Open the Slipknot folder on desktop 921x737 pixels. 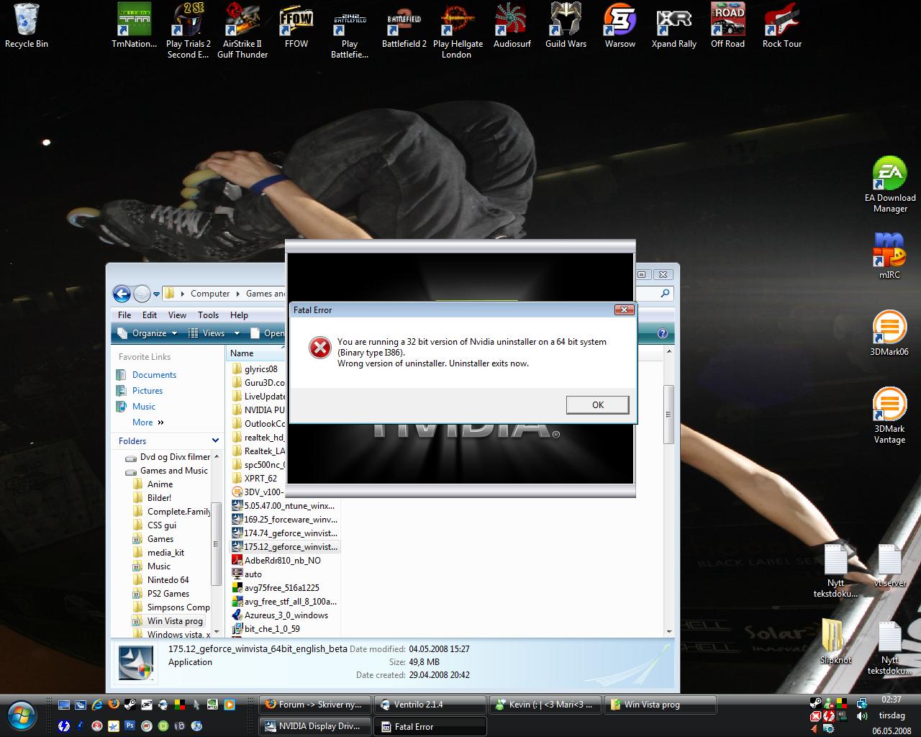point(835,641)
